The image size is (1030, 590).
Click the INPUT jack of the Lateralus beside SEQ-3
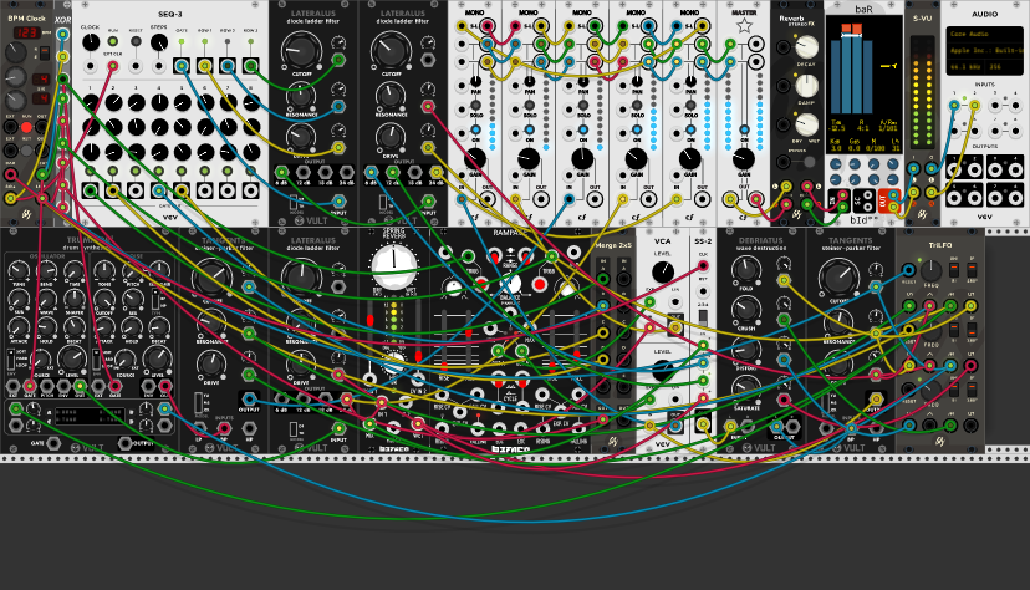click(x=338, y=200)
